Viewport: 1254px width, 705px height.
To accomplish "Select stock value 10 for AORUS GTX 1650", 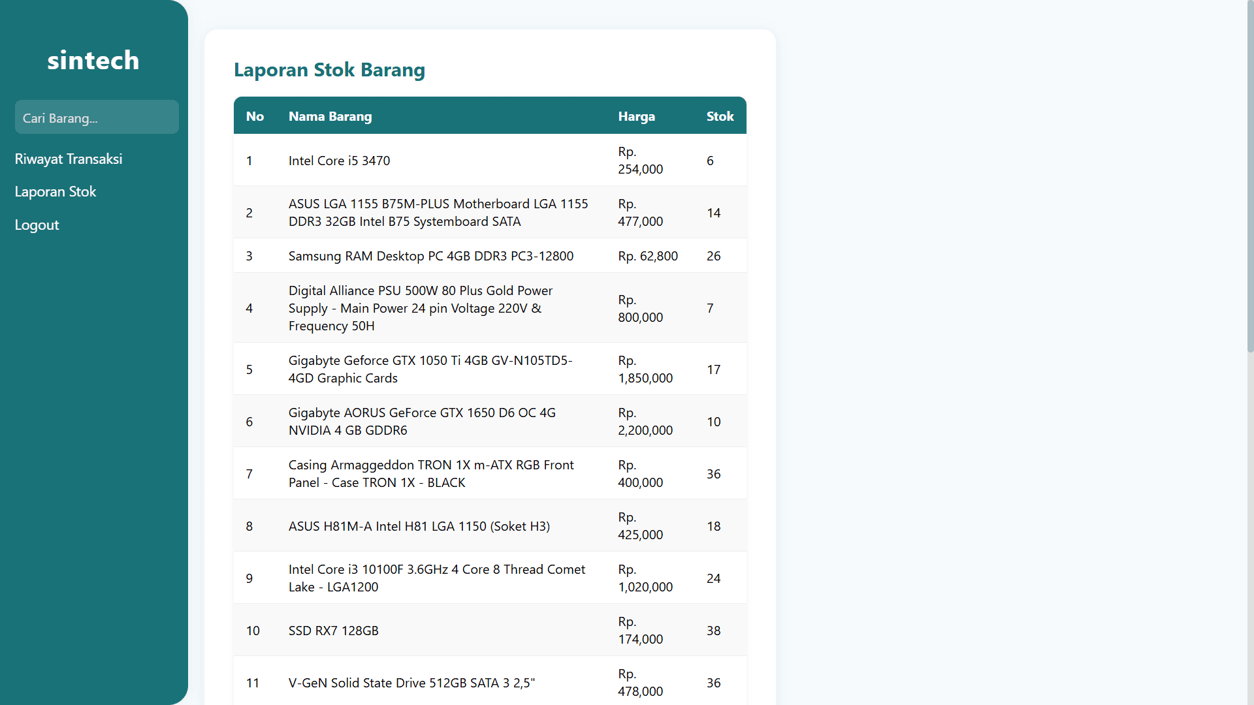I will coord(714,422).
